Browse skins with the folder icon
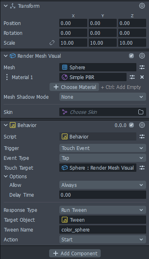This screenshot has width=149, height=259. tap(140, 112)
